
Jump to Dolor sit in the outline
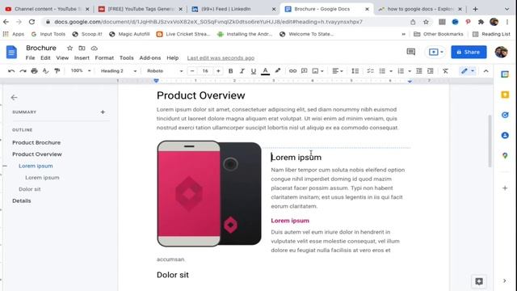pyautogui.click(x=30, y=189)
